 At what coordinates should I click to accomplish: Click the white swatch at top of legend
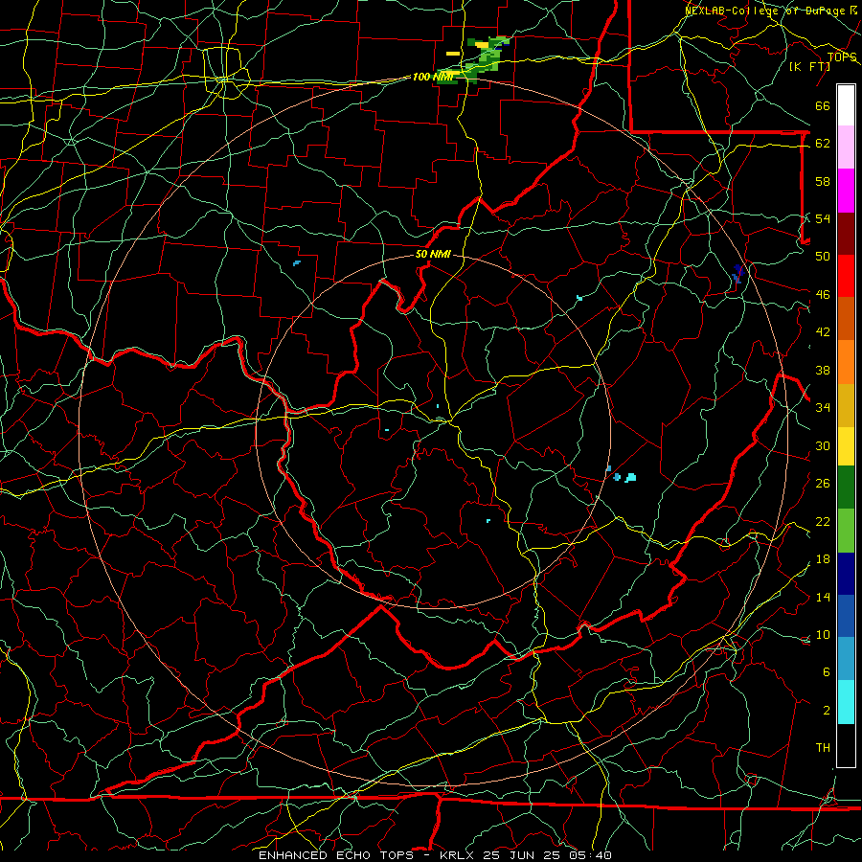846,105
